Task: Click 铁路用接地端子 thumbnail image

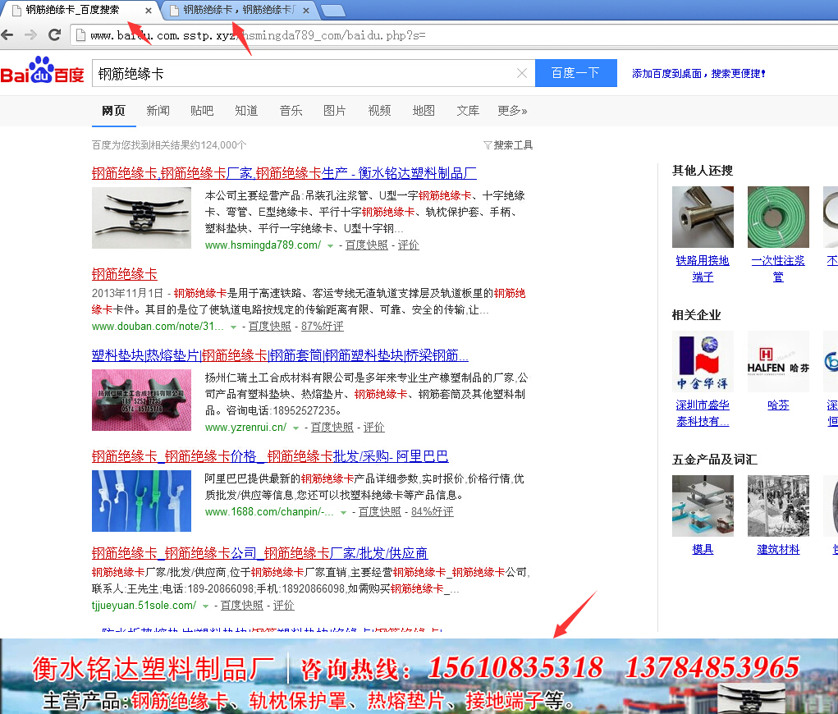Action: 703,217
